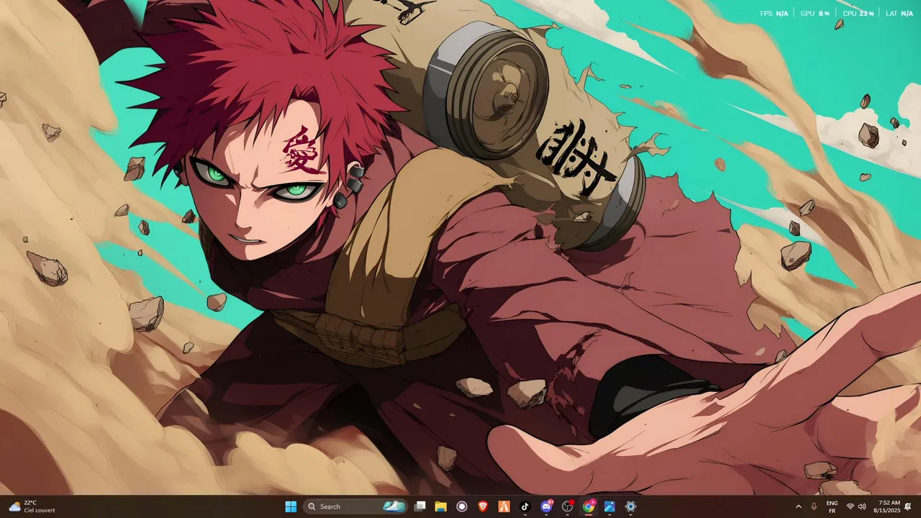
Task: Open the Windows Start menu
Action: tap(291, 506)
